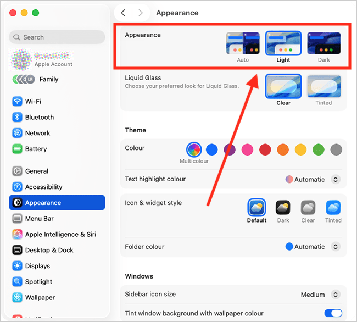The image size is (357, 322).
Task: Open Battery settings
Action: point(36,149)
